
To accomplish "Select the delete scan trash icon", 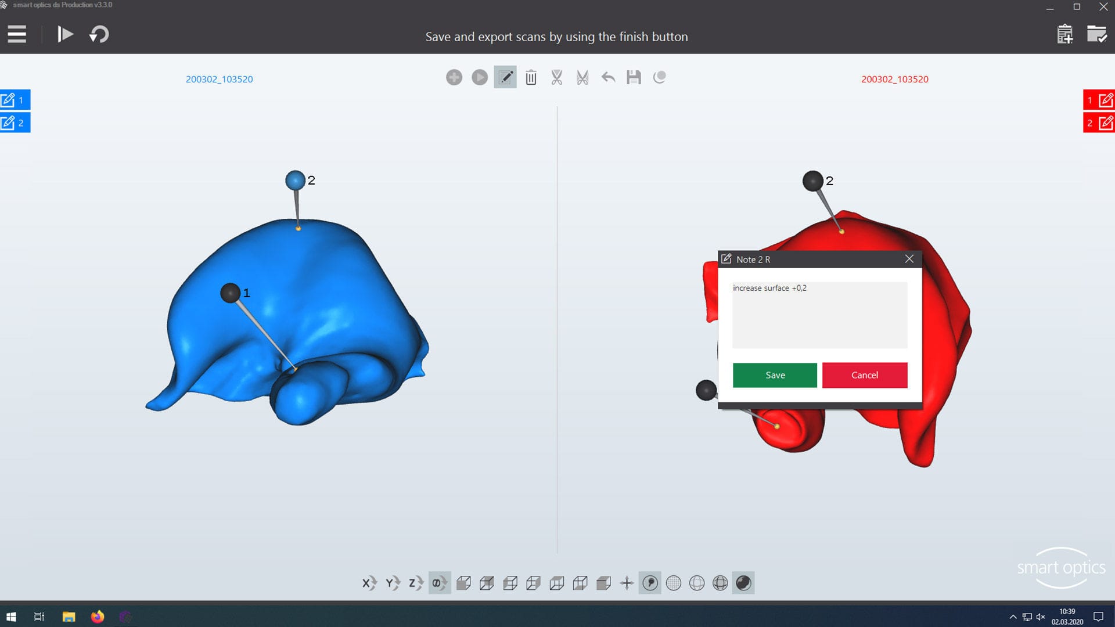I will 530,77.
